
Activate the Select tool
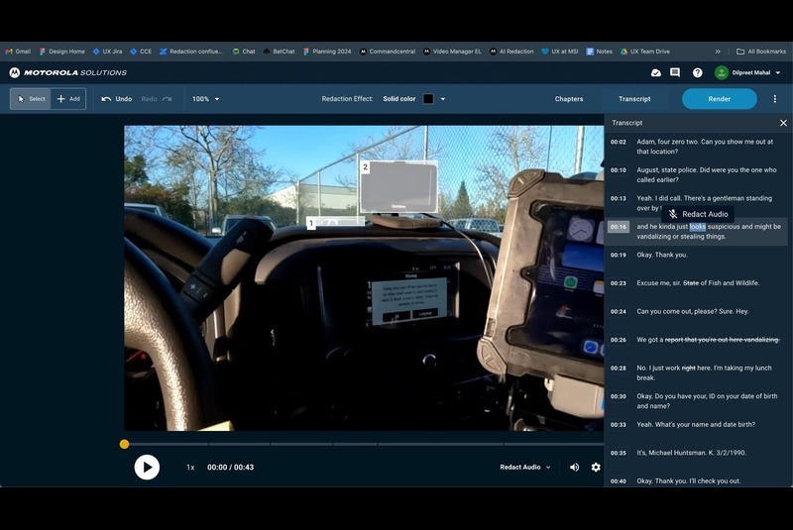point(31,99)
